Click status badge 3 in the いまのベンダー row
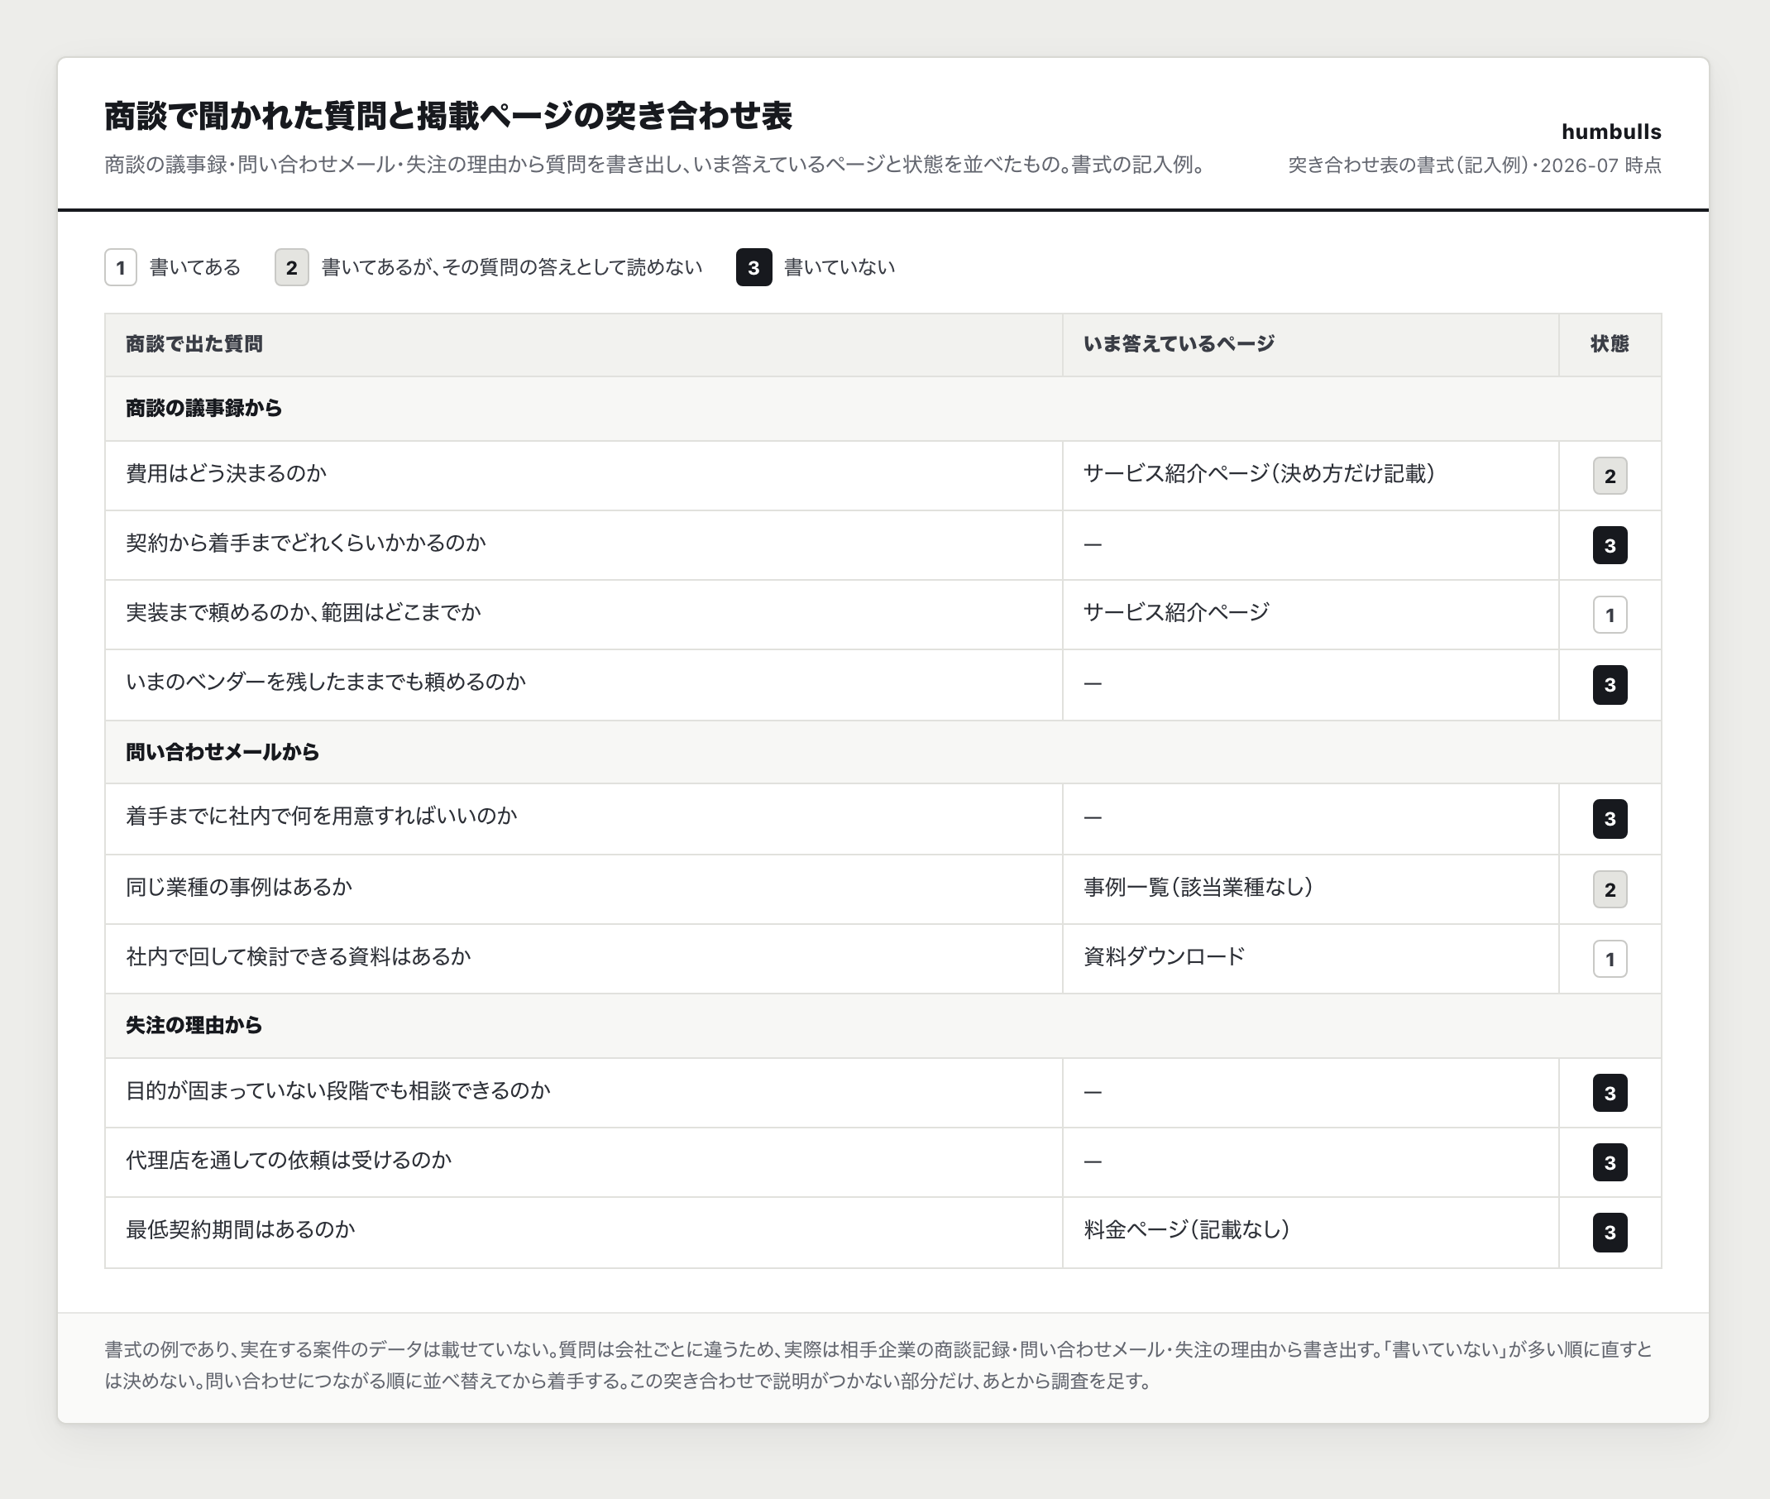 click(x=1610, y=685)
